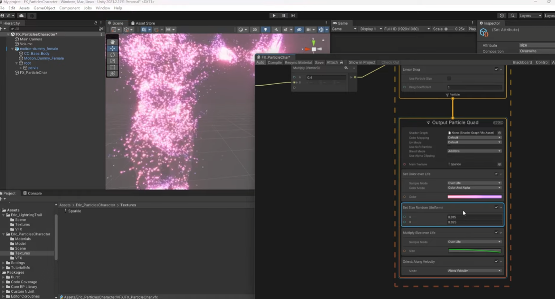Toggle the scene visibility eye icon
Image resolution: width=555 pixels, height=299 pixels.
click(299, 29)
